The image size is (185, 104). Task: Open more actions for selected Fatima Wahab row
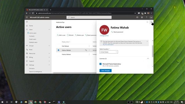point(89,50)
